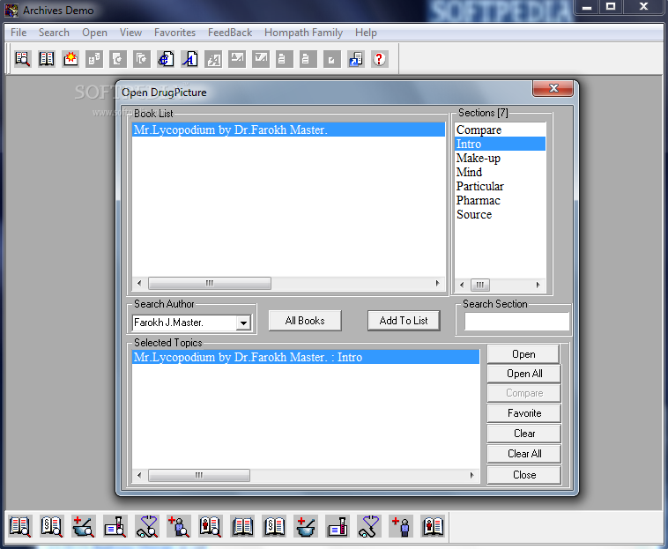Click the Selected Topics horizontal scrollbar thumb
This screenshot has width=668, height=549.
click(199, 475)
